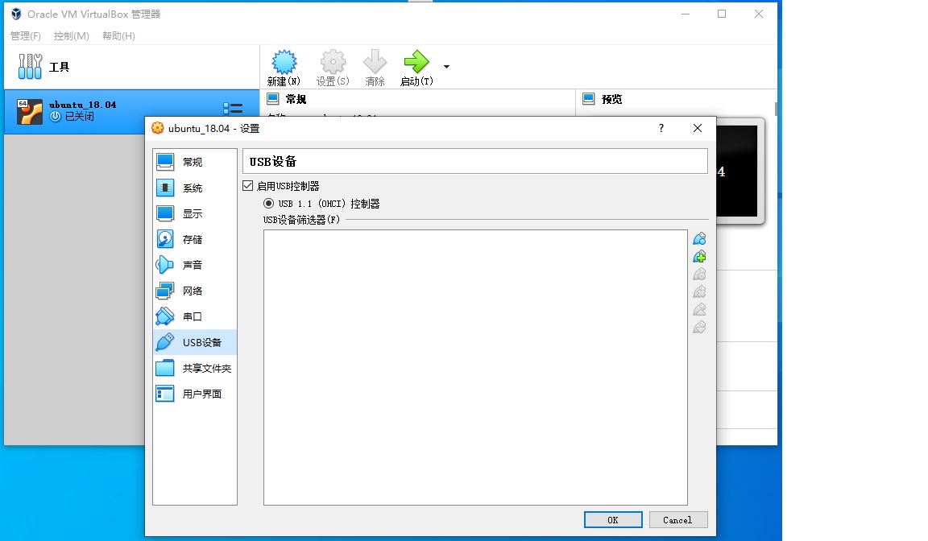Click the 常规 section header icon in details
This screenshot has width=928, height=541.
[273, 99]
